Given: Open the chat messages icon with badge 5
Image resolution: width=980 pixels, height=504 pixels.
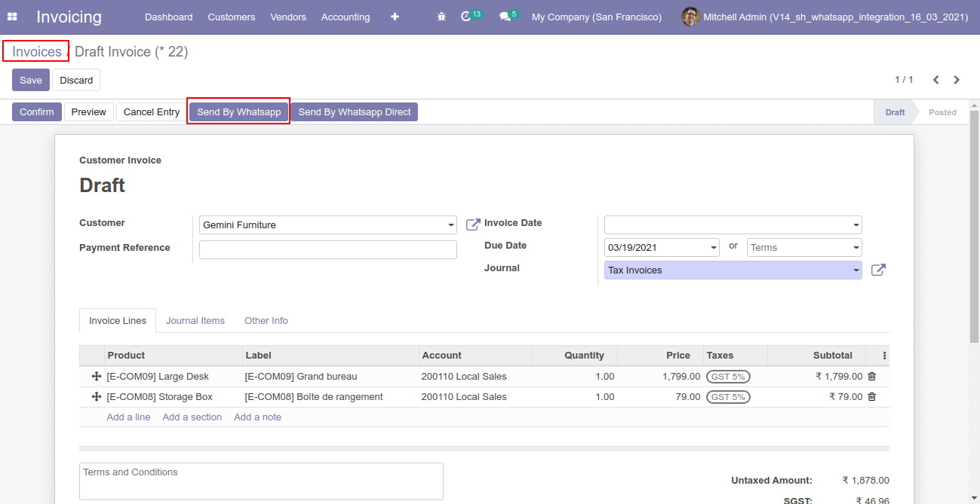Looking at the screenshot, I should click(505, 17).
